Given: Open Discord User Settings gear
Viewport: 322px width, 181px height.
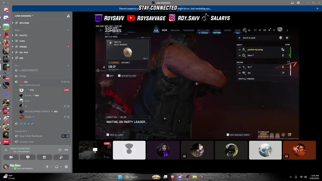Looking at the screenshot, I should point(66,167).
